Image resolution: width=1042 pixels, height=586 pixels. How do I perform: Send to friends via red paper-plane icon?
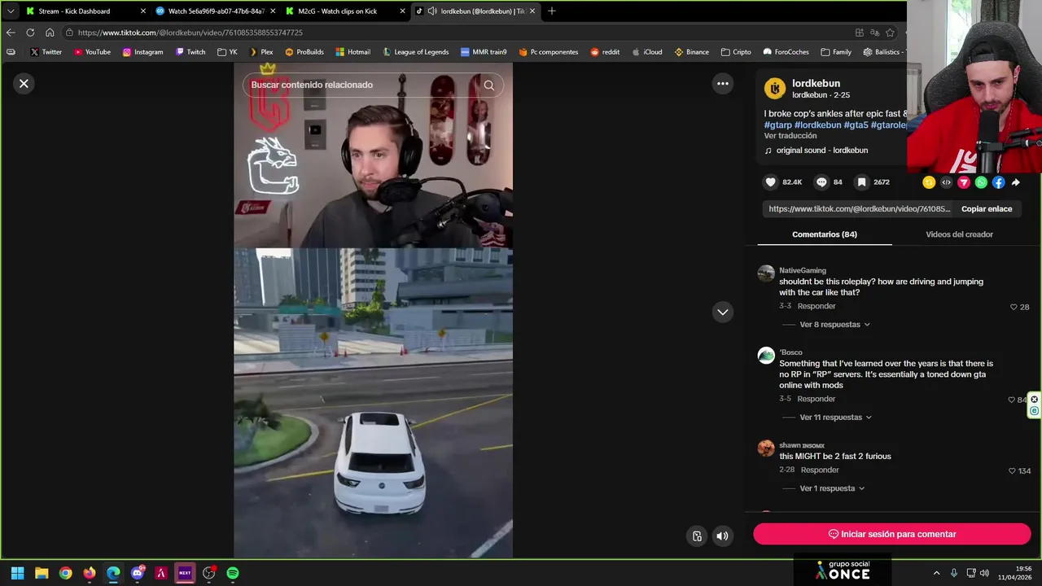point(964,182)
